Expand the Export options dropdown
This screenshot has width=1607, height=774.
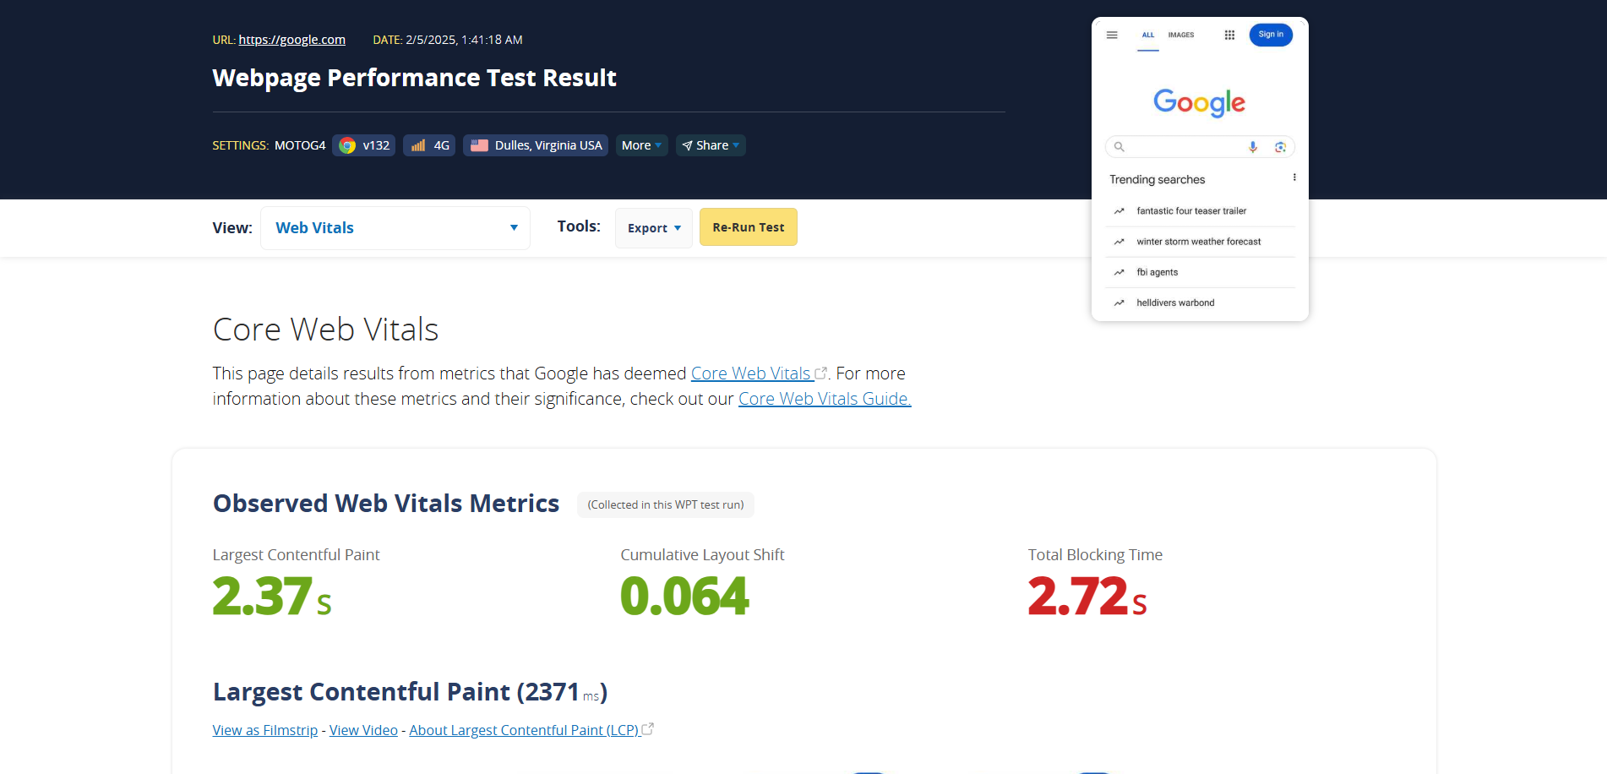coord(653,227)
